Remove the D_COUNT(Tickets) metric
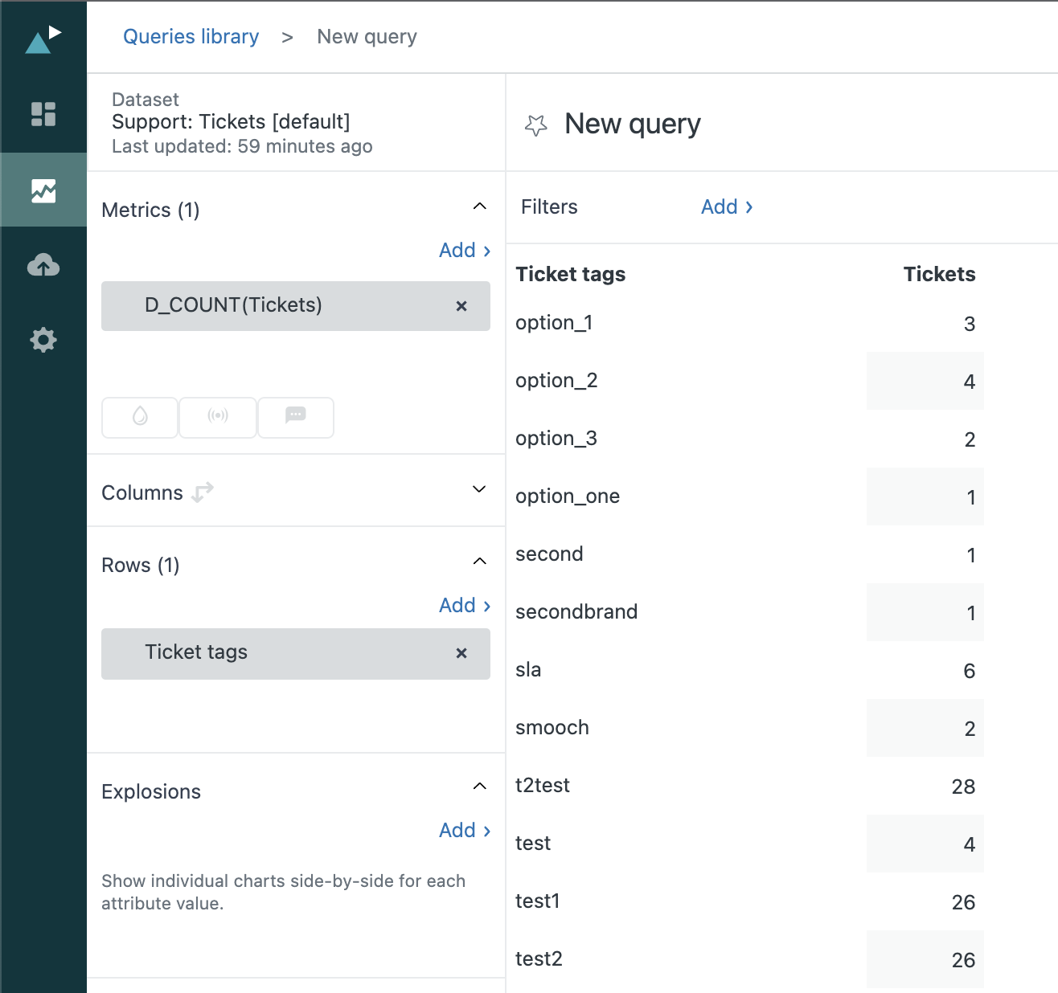1058x993 pixels. click(x=461, y=306)
